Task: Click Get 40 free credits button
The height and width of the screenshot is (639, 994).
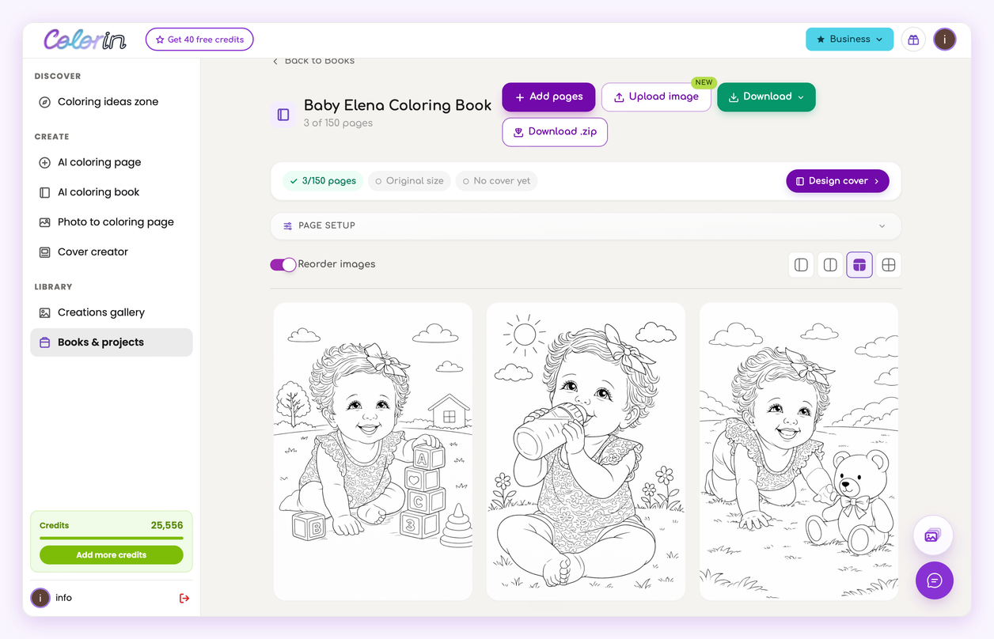Action: (199, 40)
